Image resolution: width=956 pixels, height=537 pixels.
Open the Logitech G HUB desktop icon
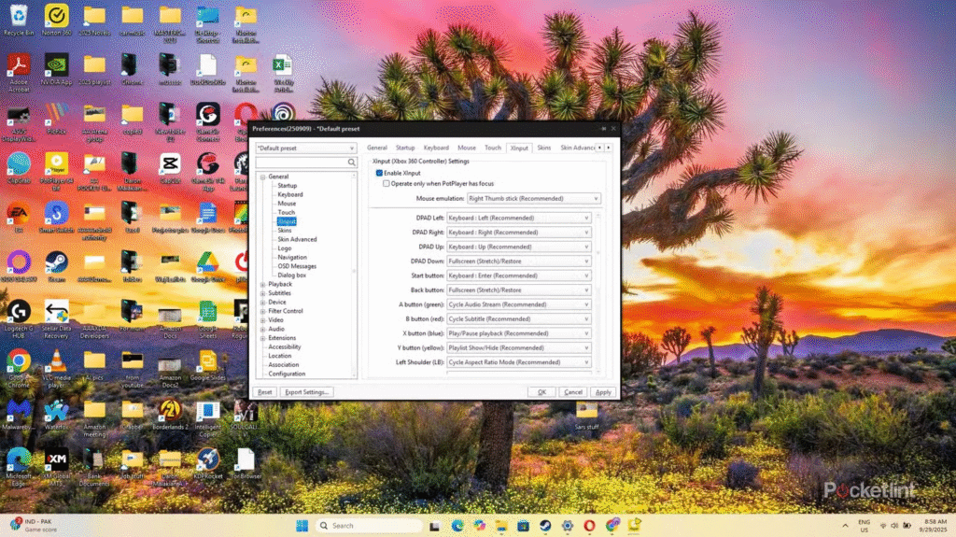[x=18, y=312]
